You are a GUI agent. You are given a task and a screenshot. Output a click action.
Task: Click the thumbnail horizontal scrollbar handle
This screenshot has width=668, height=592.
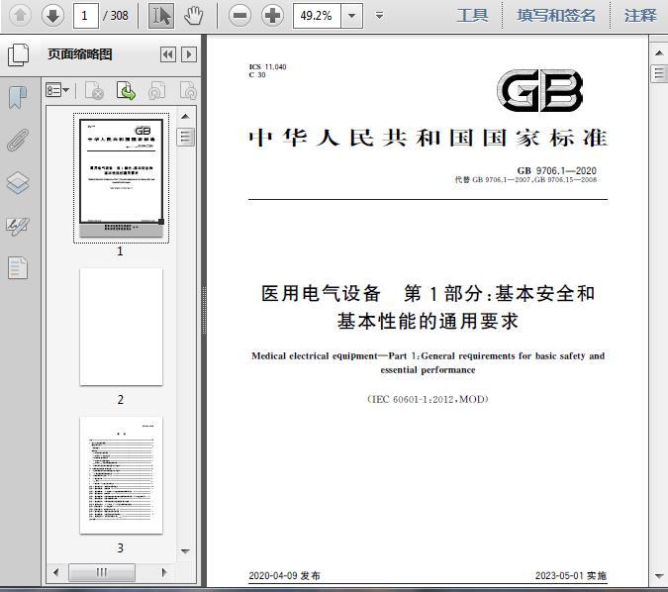coord(102,572)
